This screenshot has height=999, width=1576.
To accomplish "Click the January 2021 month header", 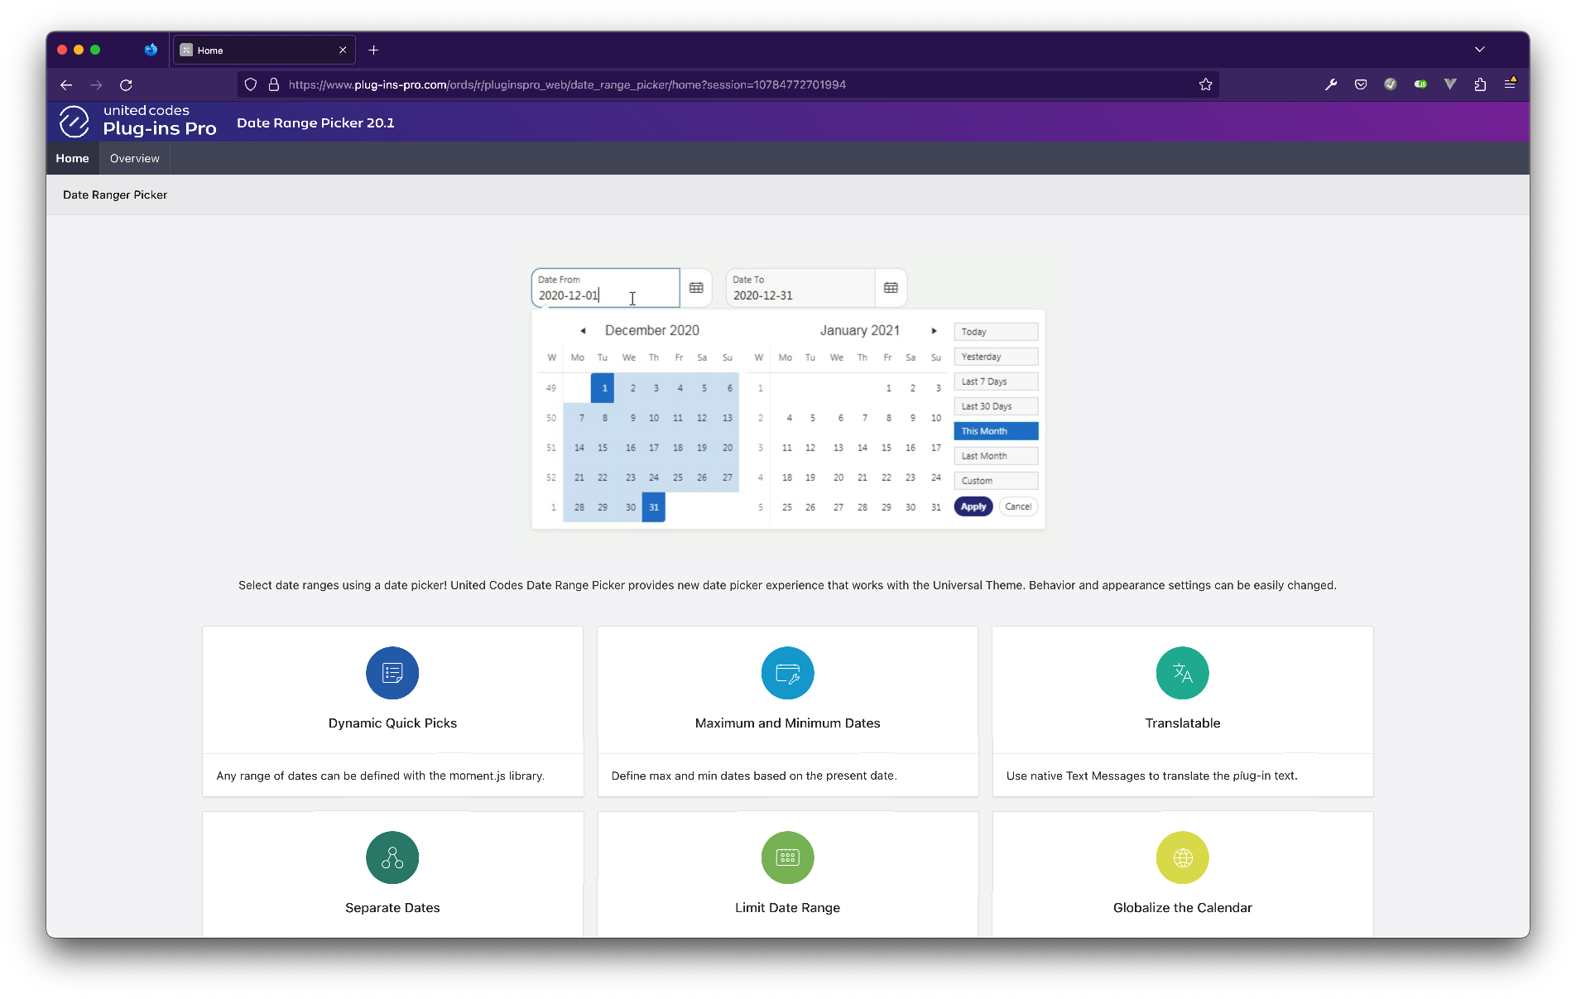I will click(859, 330).
